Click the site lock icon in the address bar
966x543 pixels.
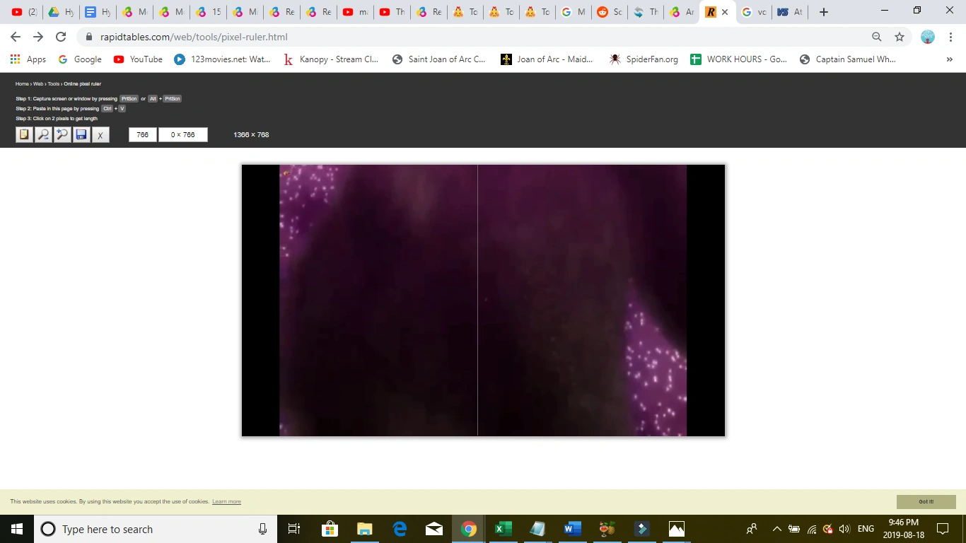tap(89, 37)
